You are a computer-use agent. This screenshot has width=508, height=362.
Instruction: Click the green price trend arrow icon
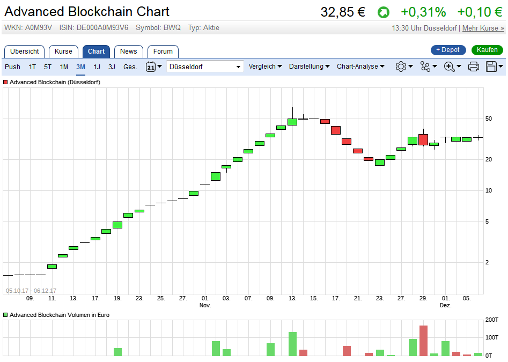coord(384,12)
